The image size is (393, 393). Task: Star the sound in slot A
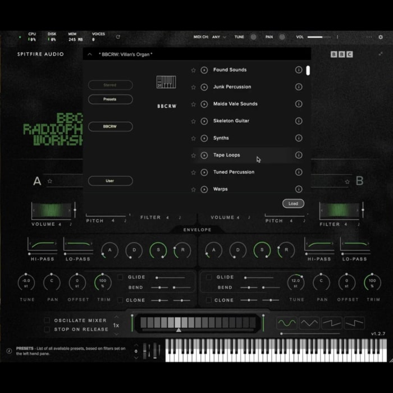coord(50,181)
